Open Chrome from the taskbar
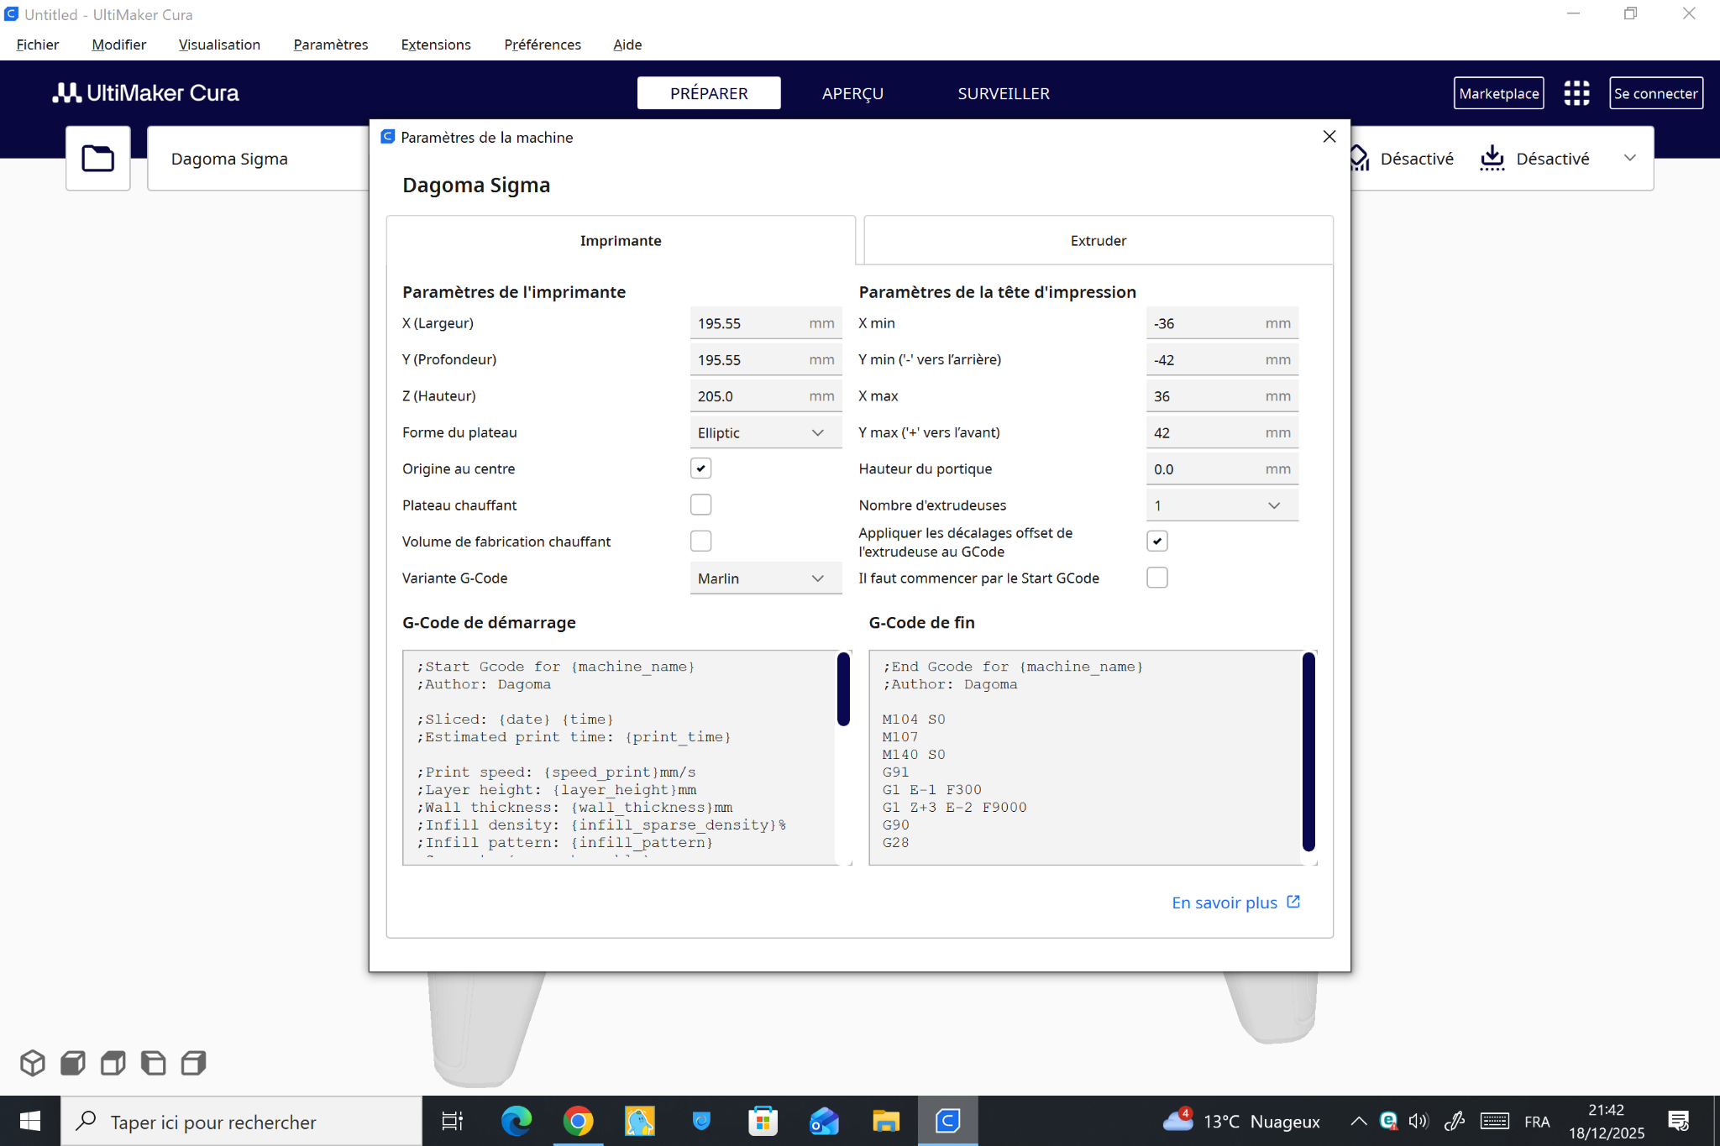This screenshot has width=1720, height=1146. point(578,1121)
